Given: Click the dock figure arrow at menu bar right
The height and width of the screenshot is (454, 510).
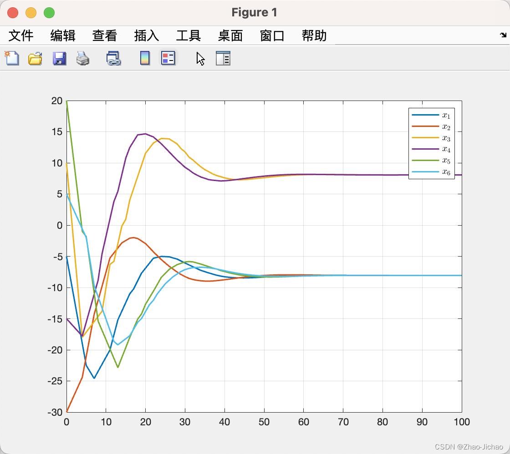Looking at the screenshot, I should click(503, 35).
